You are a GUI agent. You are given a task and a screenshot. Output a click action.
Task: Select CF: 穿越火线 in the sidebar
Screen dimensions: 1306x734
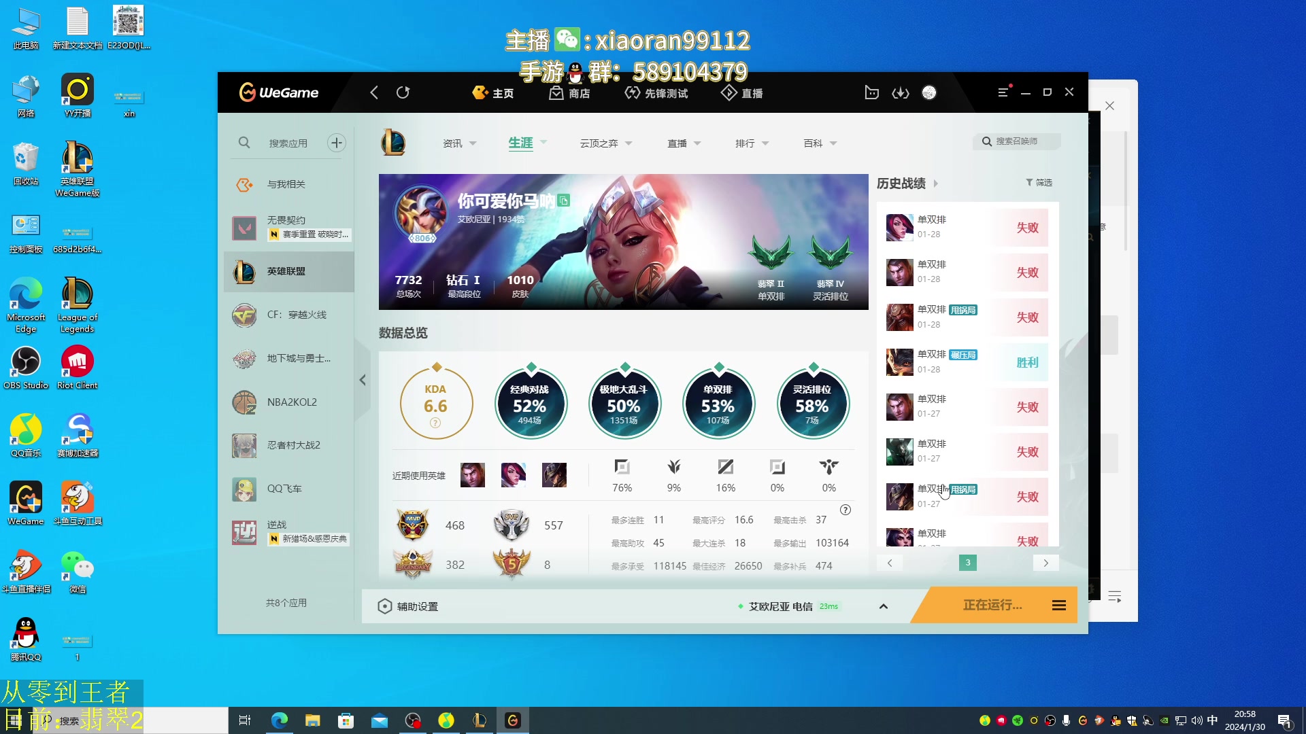[x=289, y=315]
